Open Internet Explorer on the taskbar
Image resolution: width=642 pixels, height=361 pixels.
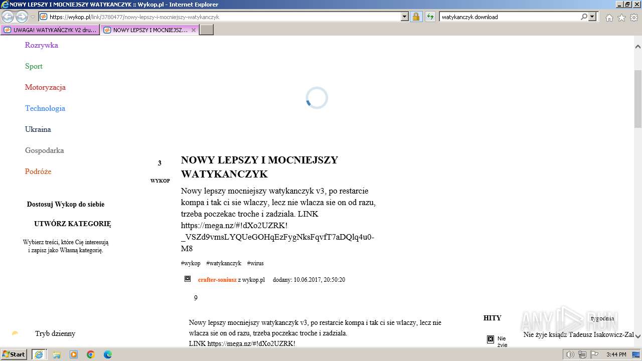click(39, 354)
